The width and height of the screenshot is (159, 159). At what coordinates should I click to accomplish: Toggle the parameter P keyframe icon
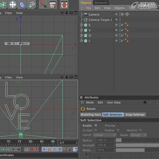[60, 149]
